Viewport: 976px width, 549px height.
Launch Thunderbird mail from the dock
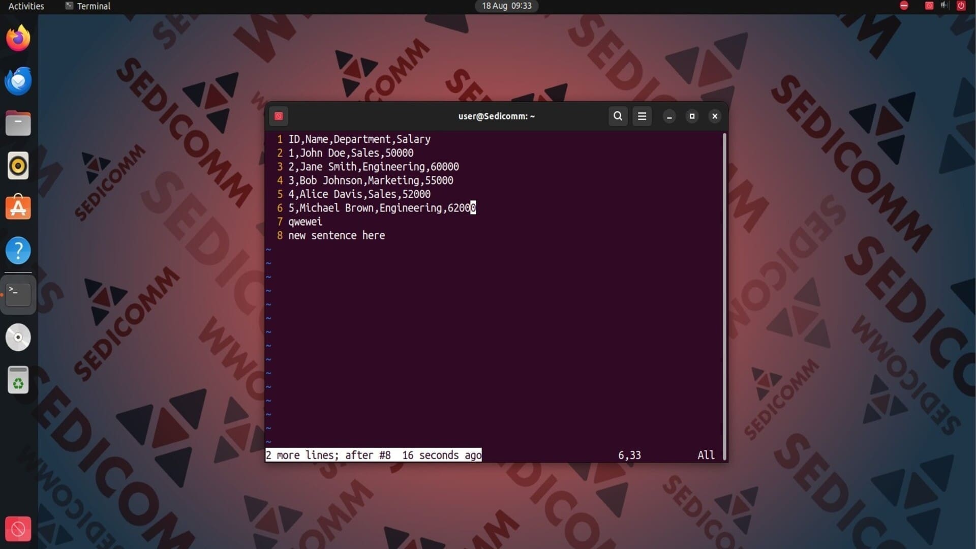coord(18,81)
